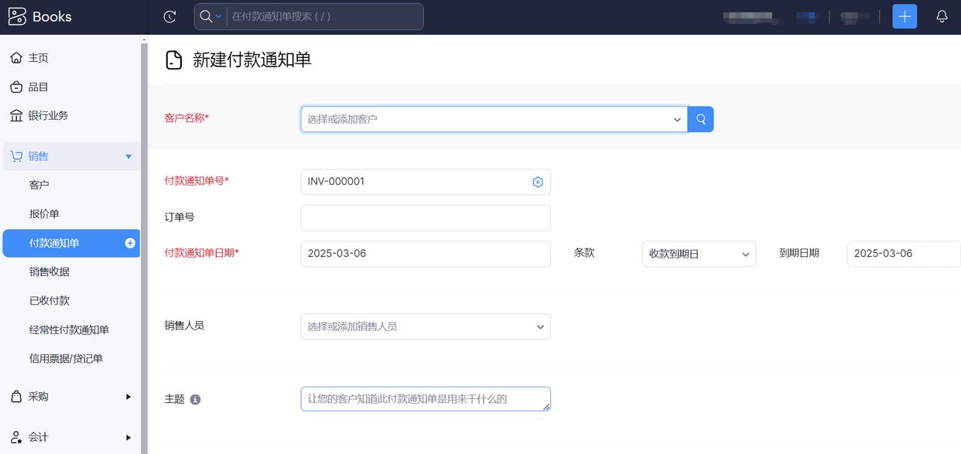Click the 订单号 input field
Image resolution: width=961 pixels, height=454 pixels.
coord(426,218)
